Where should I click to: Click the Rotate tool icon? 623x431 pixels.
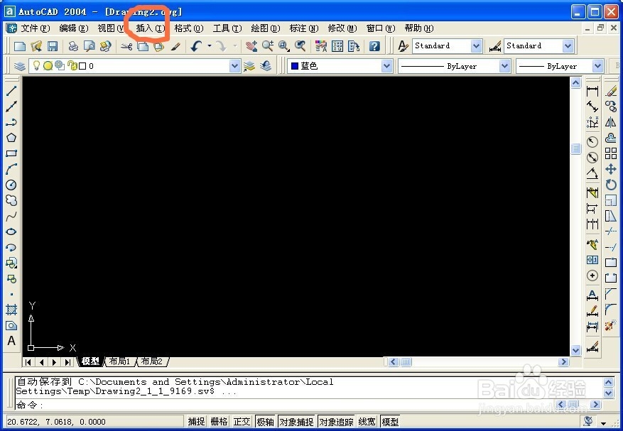click(611, 185)
